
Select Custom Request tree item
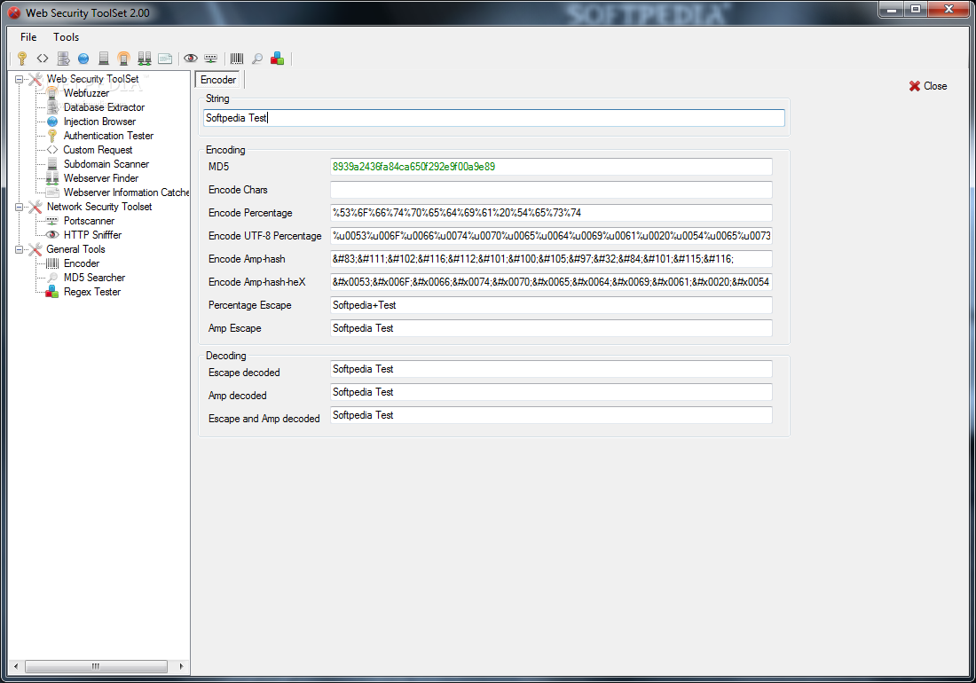point(98,150)
